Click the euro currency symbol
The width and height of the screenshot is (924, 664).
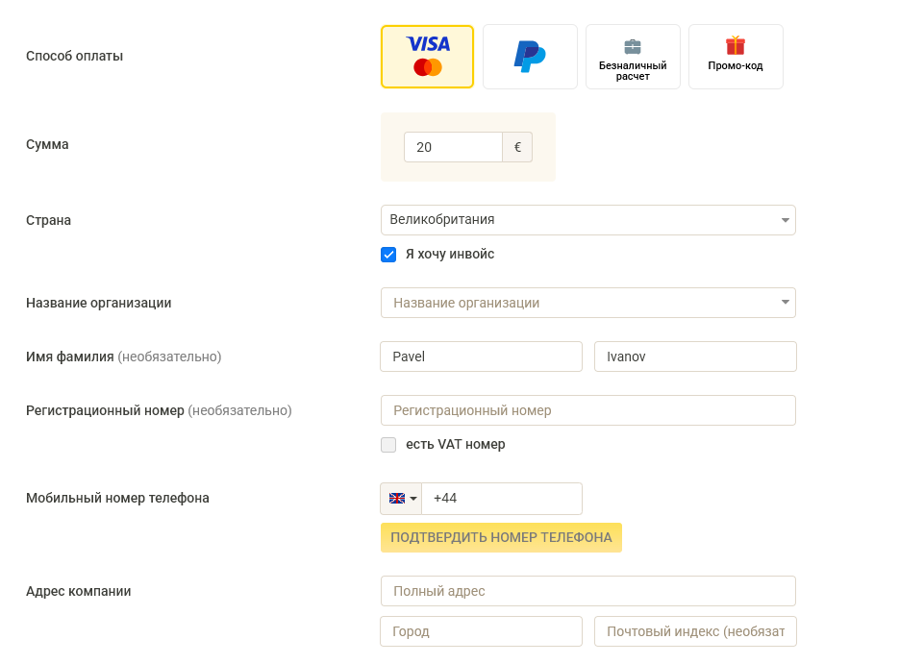pos(517,147)
